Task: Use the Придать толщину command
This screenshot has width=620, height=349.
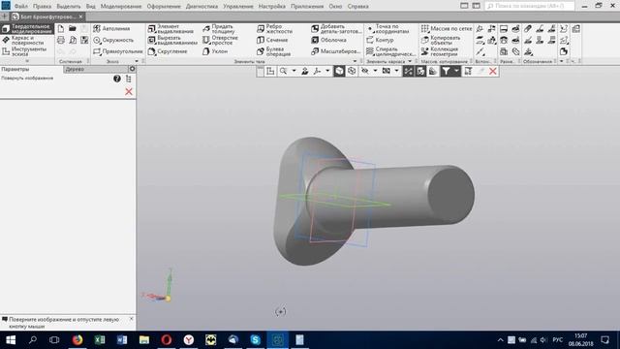Action: tap(219, 28)
